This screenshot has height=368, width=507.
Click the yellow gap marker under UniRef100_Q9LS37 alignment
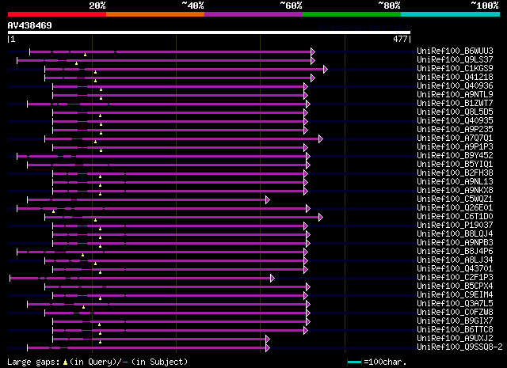(x=76, y=63)
